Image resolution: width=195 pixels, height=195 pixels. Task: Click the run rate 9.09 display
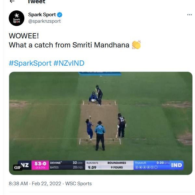[92, 168]
